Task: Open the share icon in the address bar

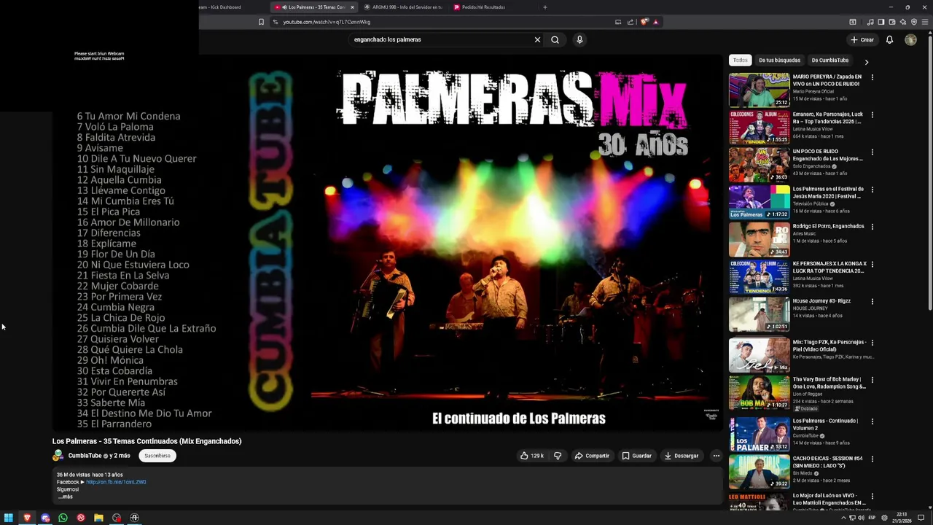Action: click(631, 22)
